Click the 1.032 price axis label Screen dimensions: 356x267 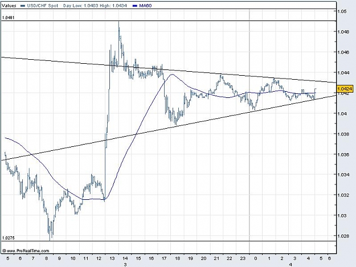(343, 195)
